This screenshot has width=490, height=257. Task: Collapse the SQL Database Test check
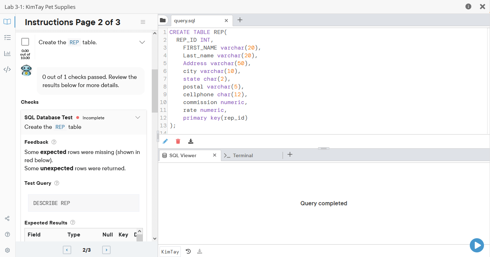click(138, 118)
